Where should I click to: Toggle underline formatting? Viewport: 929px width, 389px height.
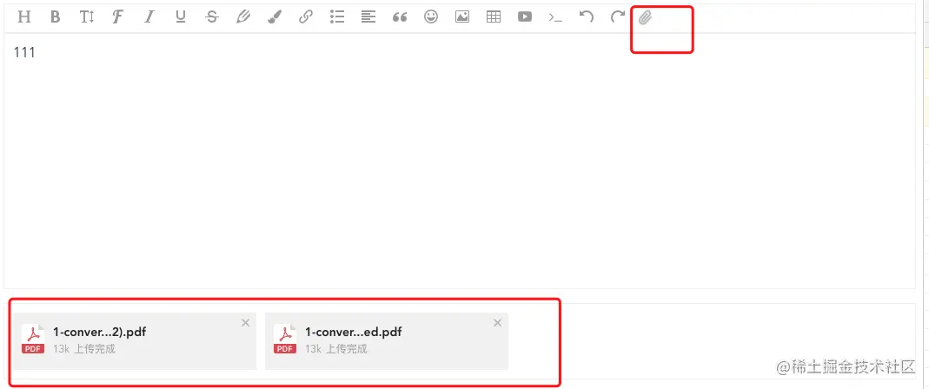[181, 16]
